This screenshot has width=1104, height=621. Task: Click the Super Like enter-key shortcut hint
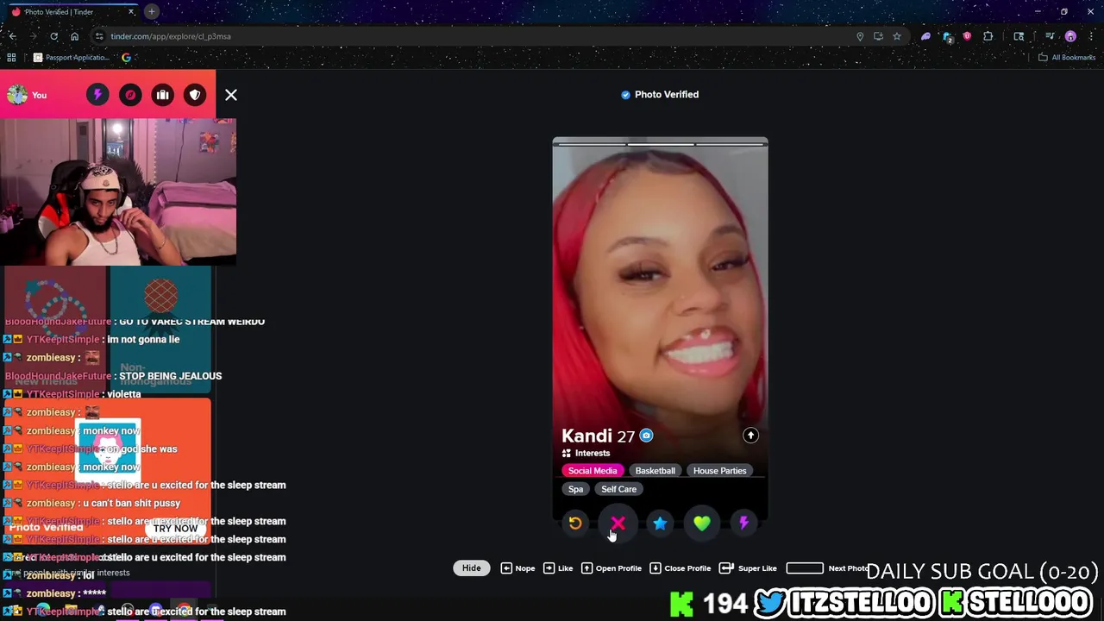748,568
